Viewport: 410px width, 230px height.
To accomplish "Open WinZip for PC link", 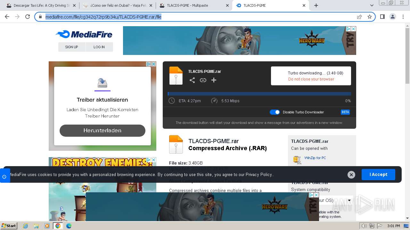I will point(315,158).
